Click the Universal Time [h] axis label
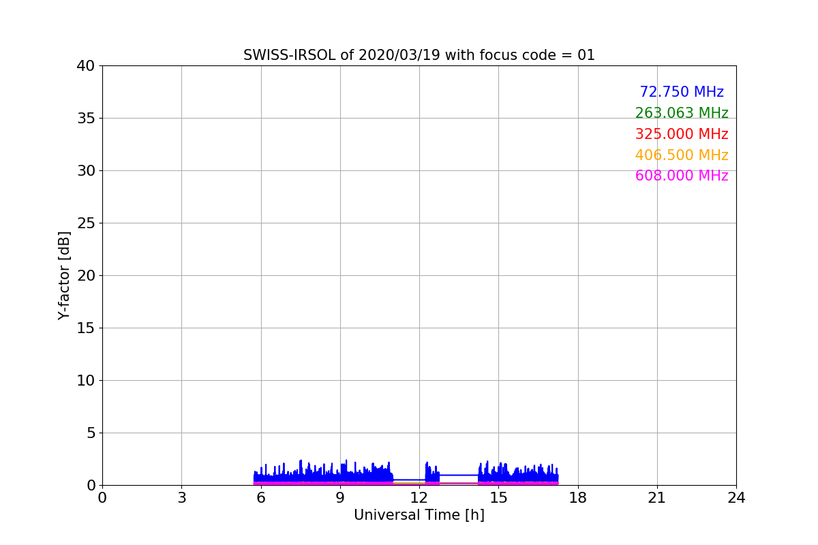Screen dimensions: 818x545 point(419,515)
